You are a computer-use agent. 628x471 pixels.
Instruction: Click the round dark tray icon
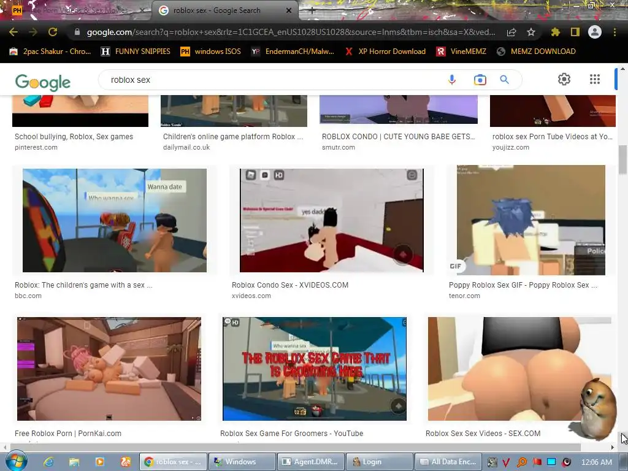tap(566, 462)
